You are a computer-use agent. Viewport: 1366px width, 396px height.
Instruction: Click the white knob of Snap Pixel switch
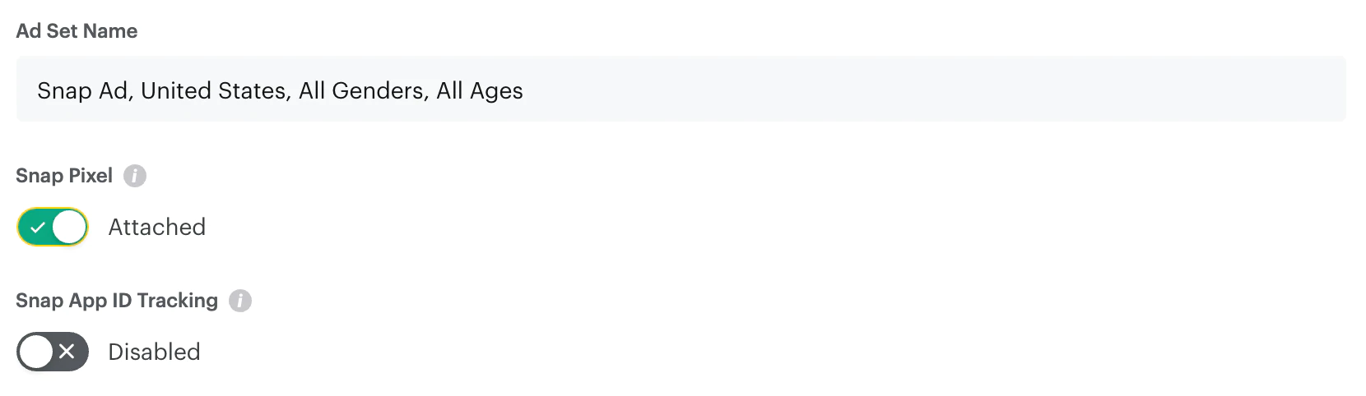pos(69,228)
